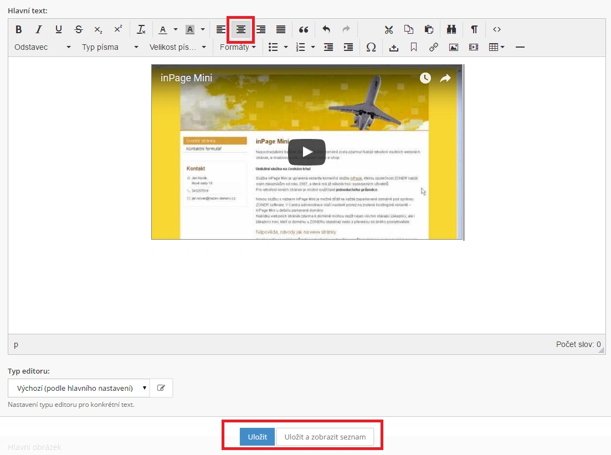Toggle bold formatting
The image size is (611, 455).
[18, 29]
